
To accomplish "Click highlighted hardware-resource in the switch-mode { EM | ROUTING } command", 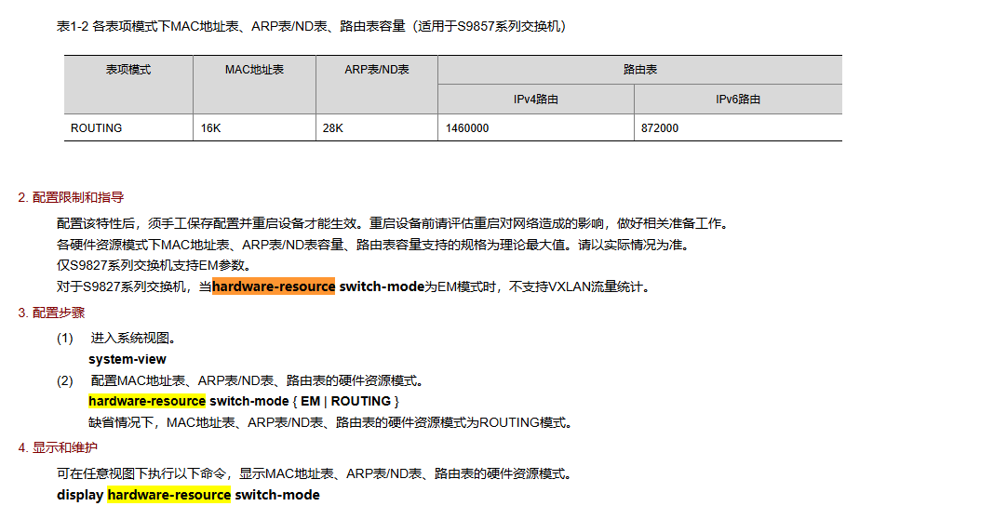I will coord(147,401).
